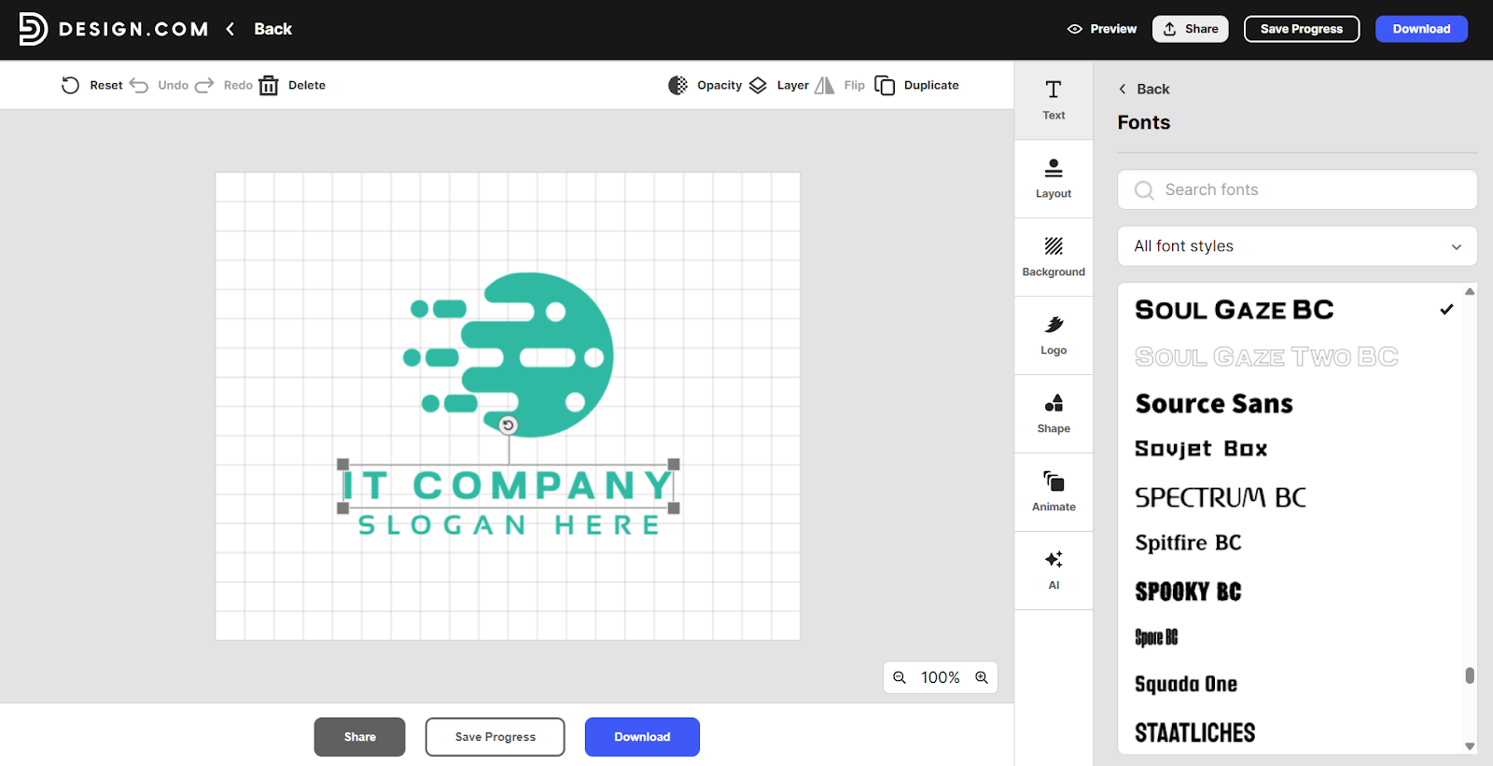Choose the Source Sans font
The image size is (1493, 766).
[1214, 404]
